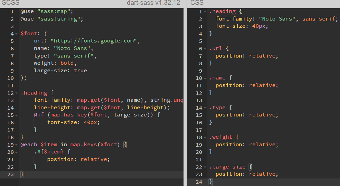340x186 pixels.
Task: Click line number 13 in SCSS gutter
Action: pos(10,100)
